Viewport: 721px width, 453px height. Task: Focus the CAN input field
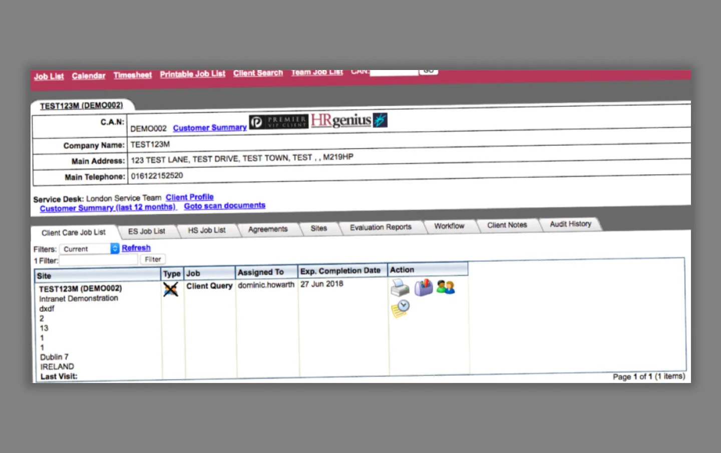coord(394,72)
